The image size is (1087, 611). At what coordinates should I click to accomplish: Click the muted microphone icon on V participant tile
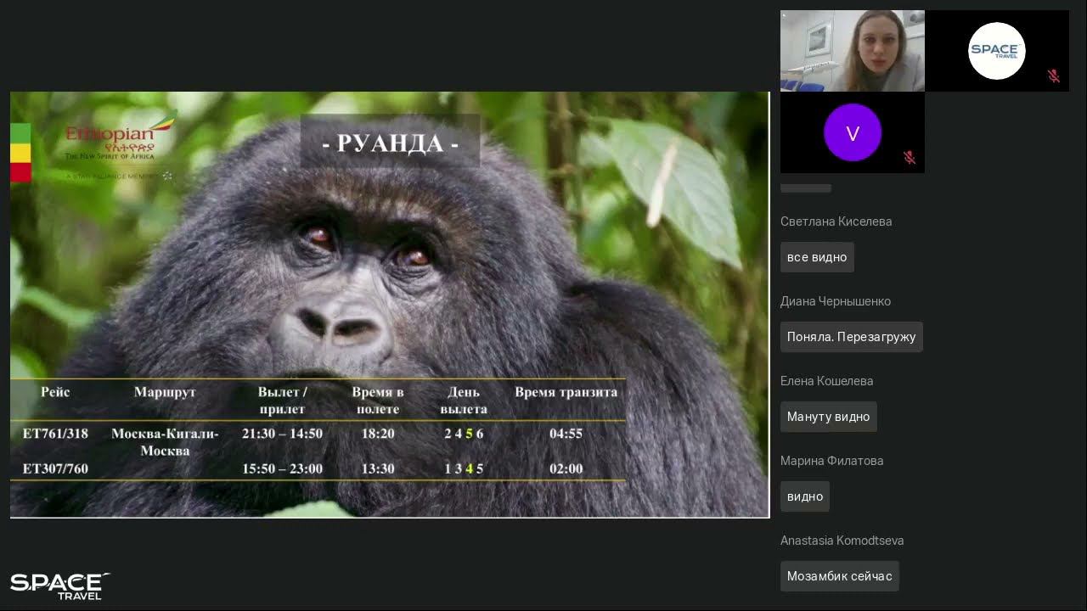coord(909,158)
